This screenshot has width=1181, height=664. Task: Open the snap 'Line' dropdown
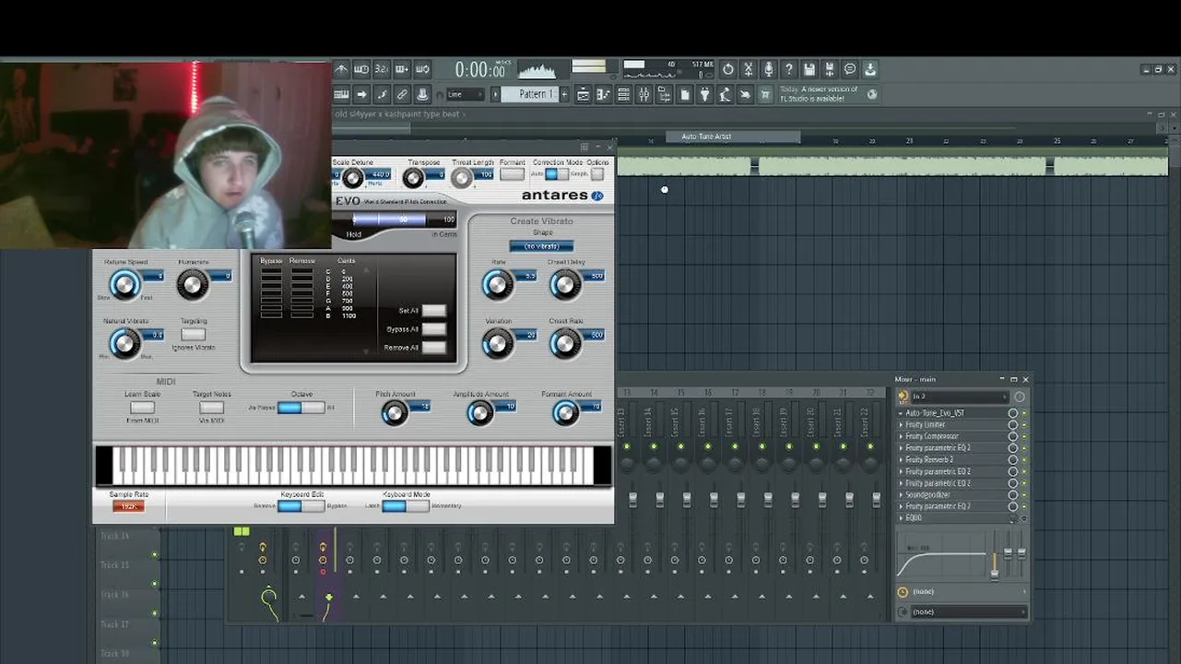click(x=465, y=94)
